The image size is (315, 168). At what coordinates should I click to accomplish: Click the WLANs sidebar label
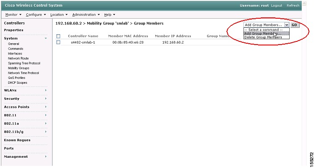pyautogui.click(x=10, y=90)
